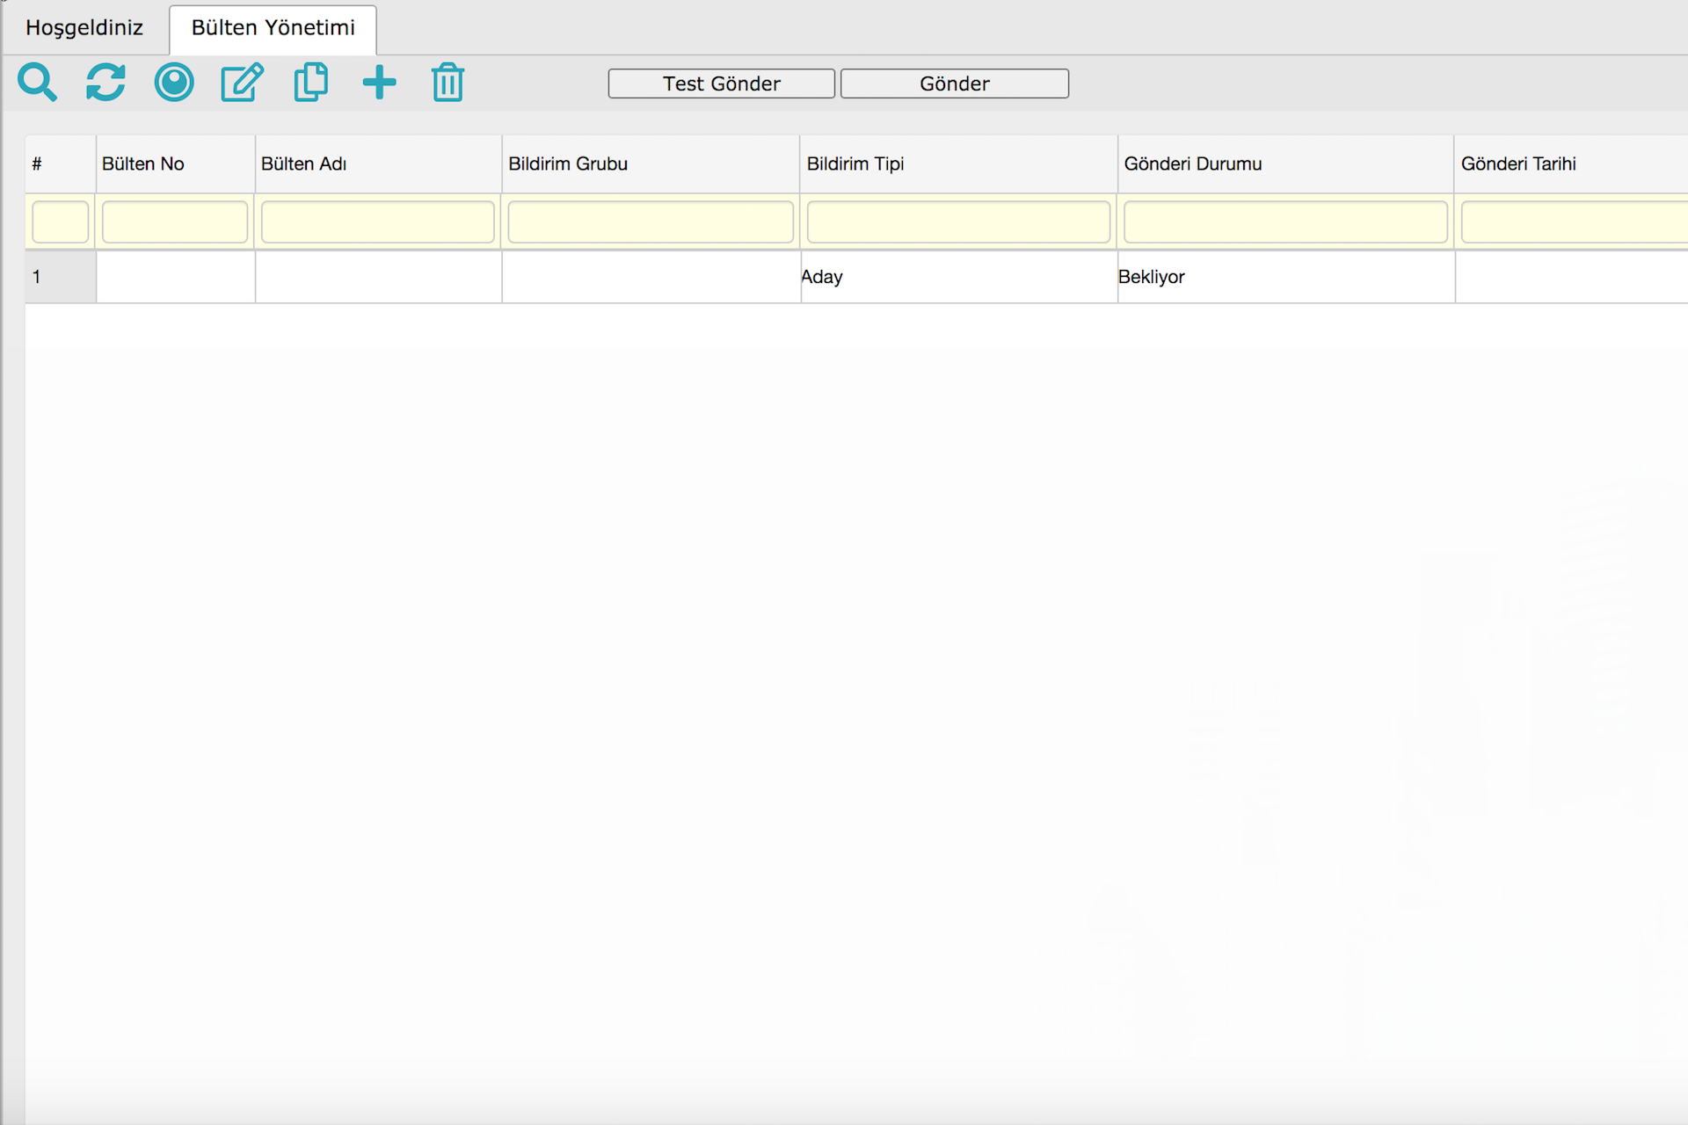Image resolution: width=1688 pixels, height=1125 pixels.
Task: Sort by Gönderi Durumu column header
Action: coord(1192,164)
